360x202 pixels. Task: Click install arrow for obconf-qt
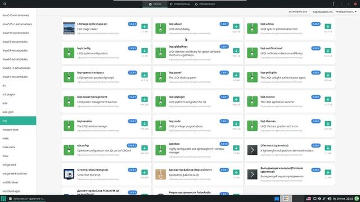click(145, 148)
